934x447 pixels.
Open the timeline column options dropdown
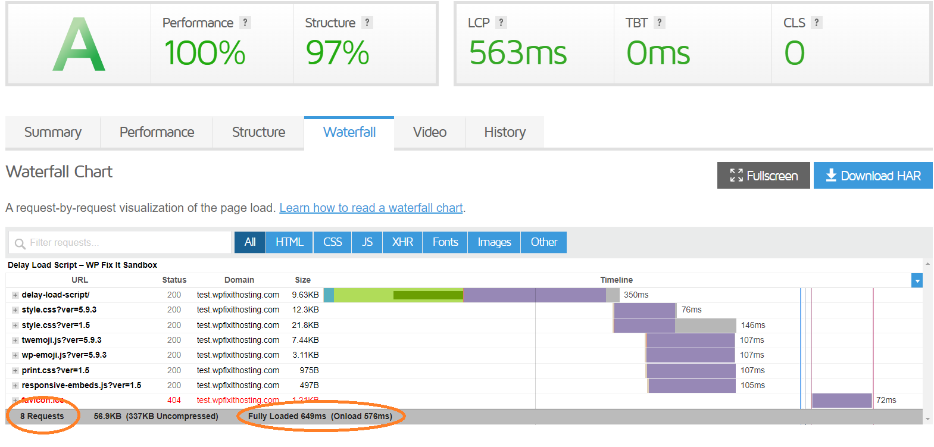click(x=917, y=280)
